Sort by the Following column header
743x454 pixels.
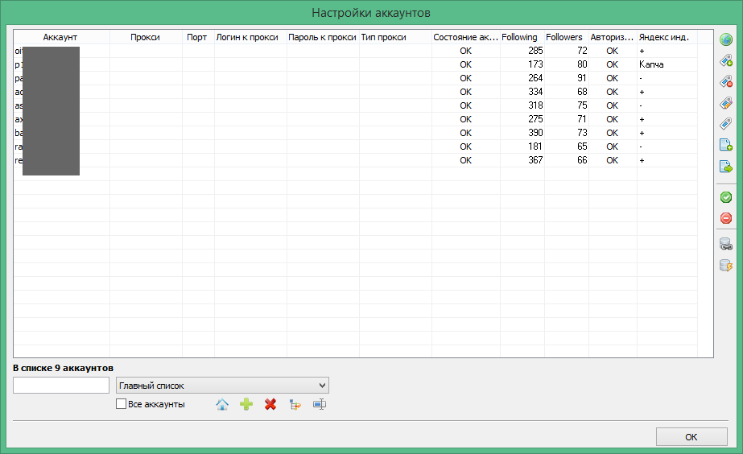[x=519, y=37]
